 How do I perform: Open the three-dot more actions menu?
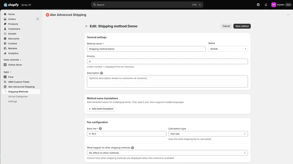(288, 15)
